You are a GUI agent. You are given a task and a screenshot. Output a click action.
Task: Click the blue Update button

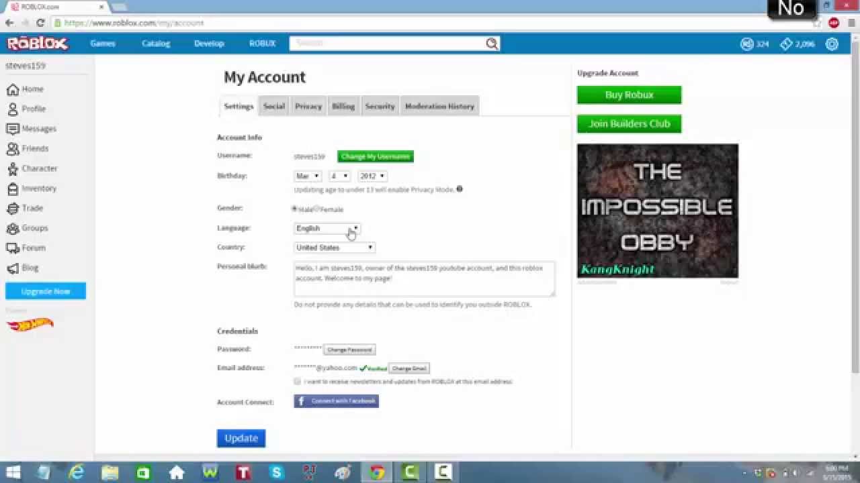(x=241, y=438)
